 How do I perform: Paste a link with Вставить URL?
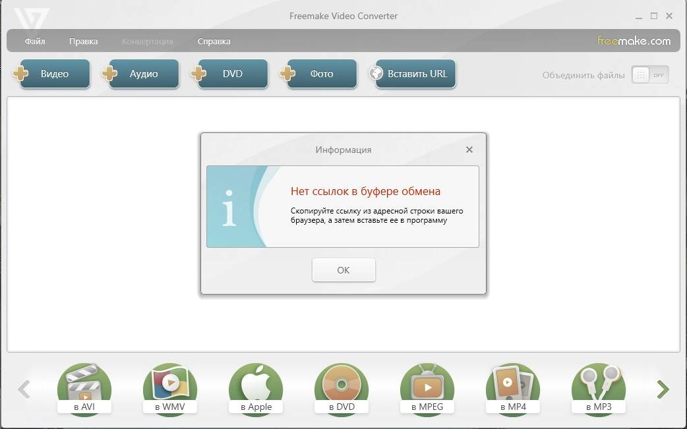pos(412,74)
